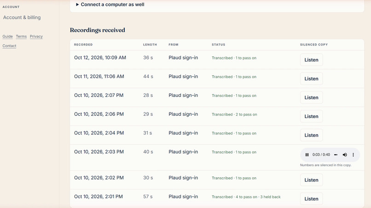This screenshot has width=371, height=208.
Task: Open the Terms link
Action: pyautogui.click(x=21, y=36)
